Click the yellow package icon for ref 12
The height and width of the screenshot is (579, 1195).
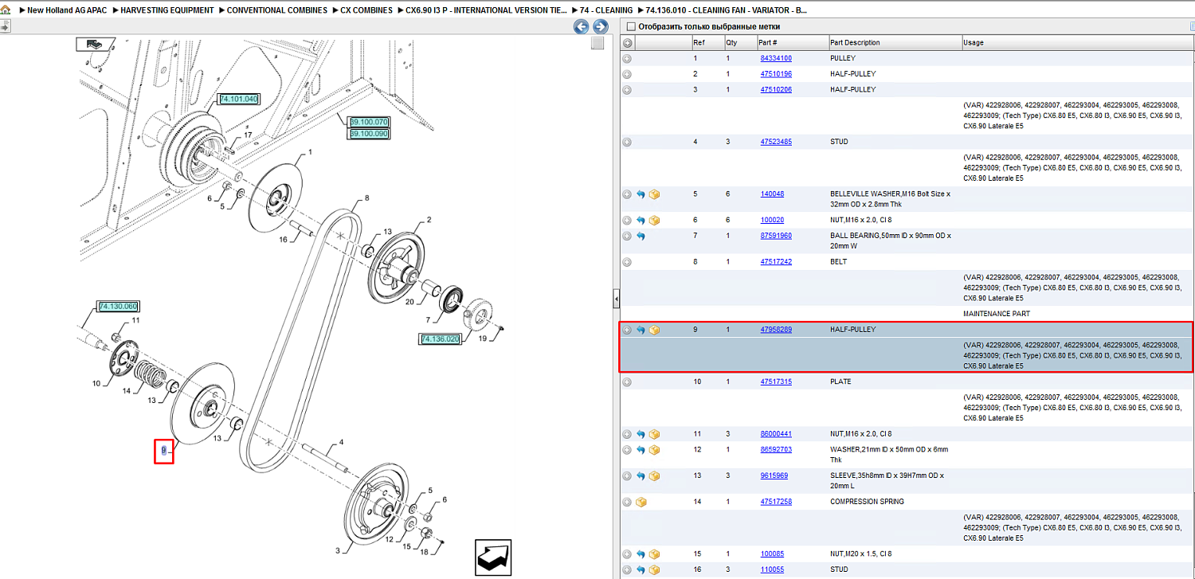click(x=654, y=450)
